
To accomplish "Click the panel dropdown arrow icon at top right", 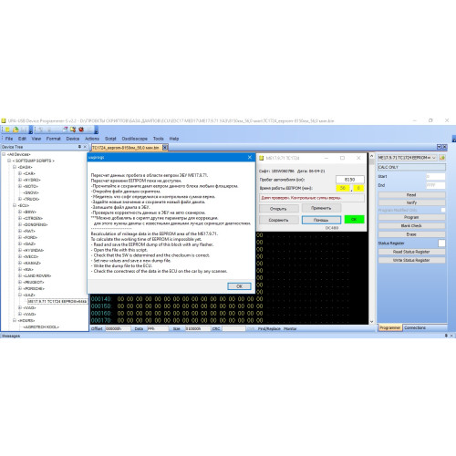I will [439, 147].
